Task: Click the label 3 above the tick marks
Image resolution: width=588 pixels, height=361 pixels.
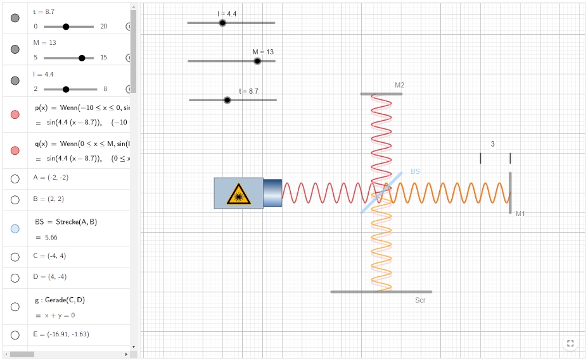Action: pyautogui.click(x=493, y=144)
